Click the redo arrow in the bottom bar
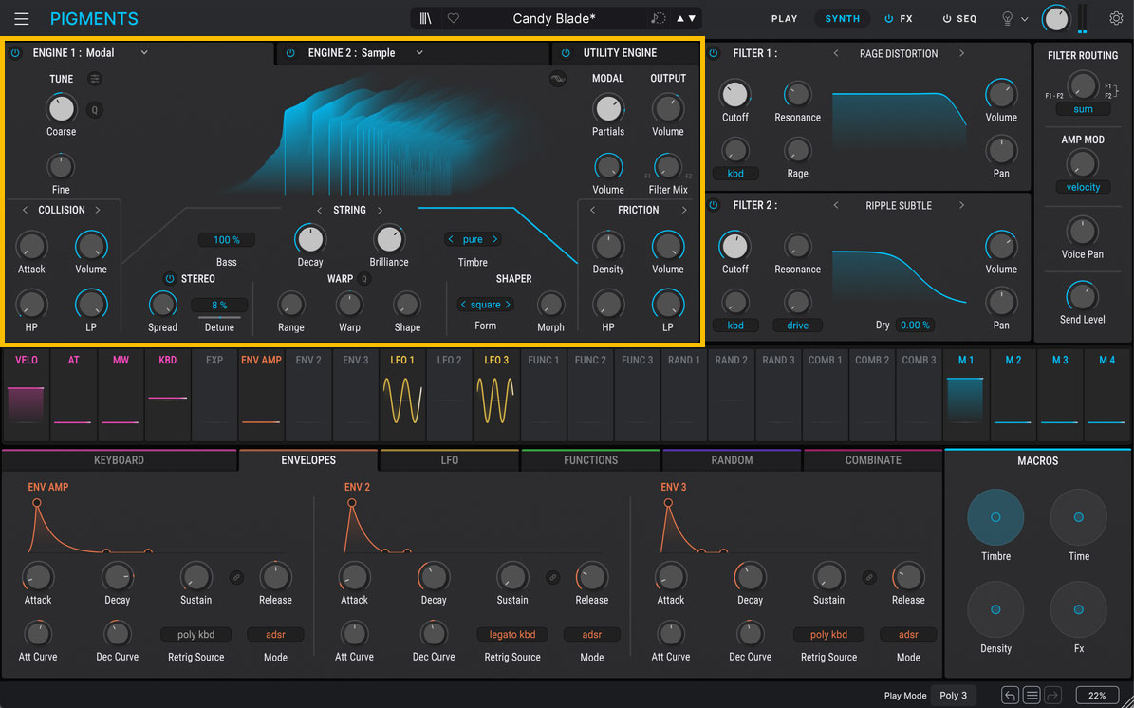The width and height of the screenshot is (1134, 708). (x=1053, y=695)
